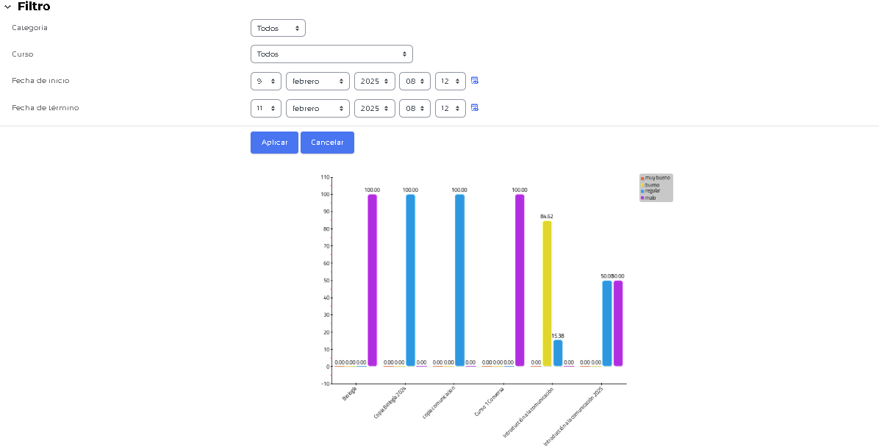This screenshot has height=446, width=879.
Task: Open the end date year dropdown
Action: (374, 109)
